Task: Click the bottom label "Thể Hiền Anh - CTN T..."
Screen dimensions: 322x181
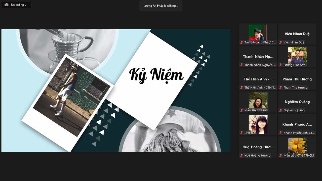Action: pos(260,87)
